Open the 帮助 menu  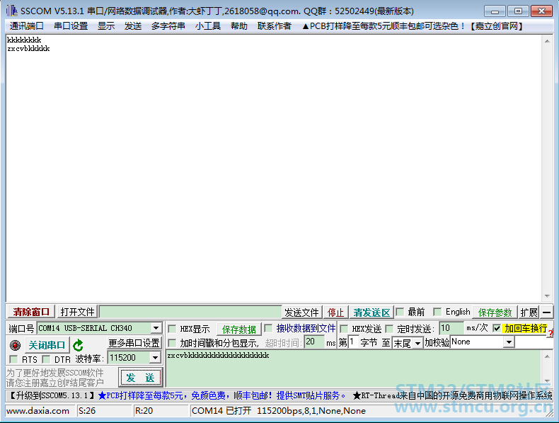click(x=239, y=26)
